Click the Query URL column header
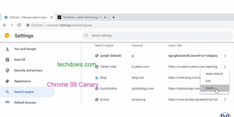Screen dimensions: 234x117 (175, 45)
